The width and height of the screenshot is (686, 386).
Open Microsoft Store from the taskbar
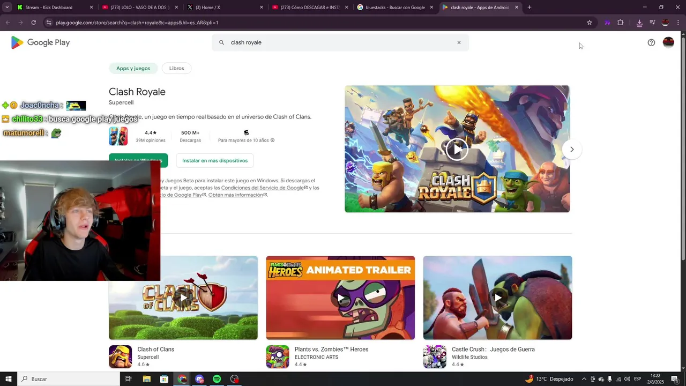pyautogui.click(x=164, y=379)
